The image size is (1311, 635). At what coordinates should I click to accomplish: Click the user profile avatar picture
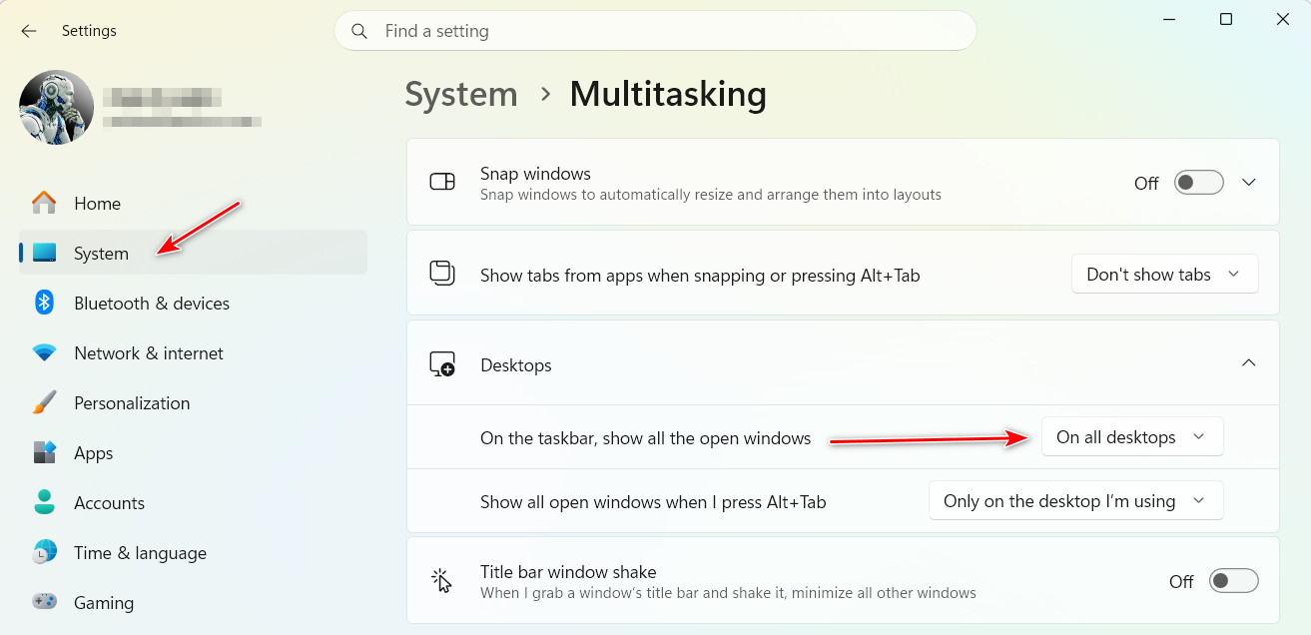(57, 108)
